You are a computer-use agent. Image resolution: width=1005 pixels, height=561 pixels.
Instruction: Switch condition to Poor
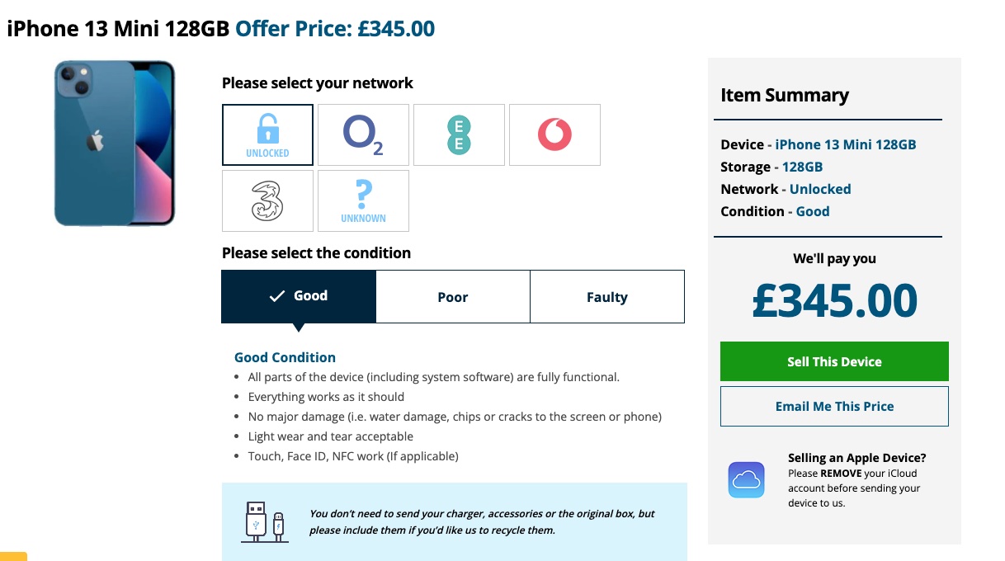[x=453, y=297]
